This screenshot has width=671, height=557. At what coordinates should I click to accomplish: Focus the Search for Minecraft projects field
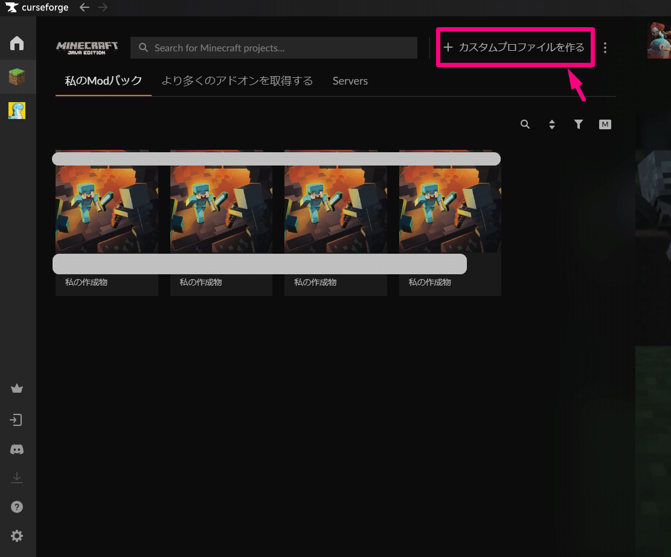pyautogui.click(x=274, y=48)
